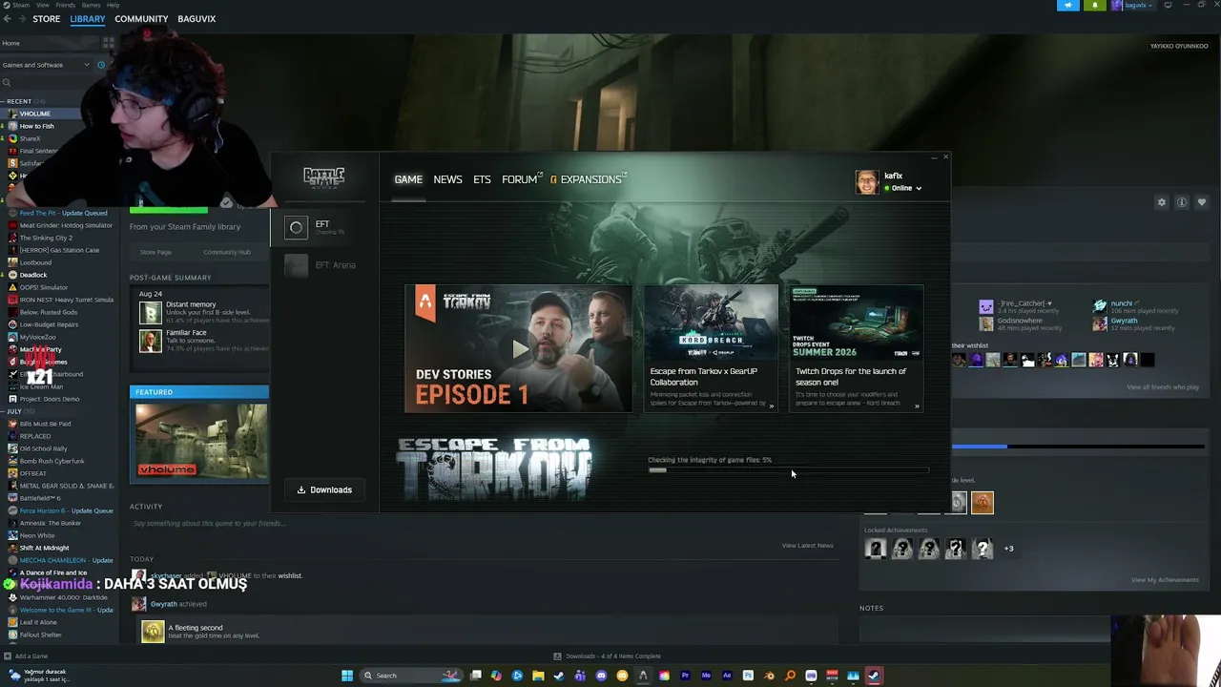The image size is (1221, 687).
Task: Click the BattleState Games logo in the launcher
Action: coord(324,177)
